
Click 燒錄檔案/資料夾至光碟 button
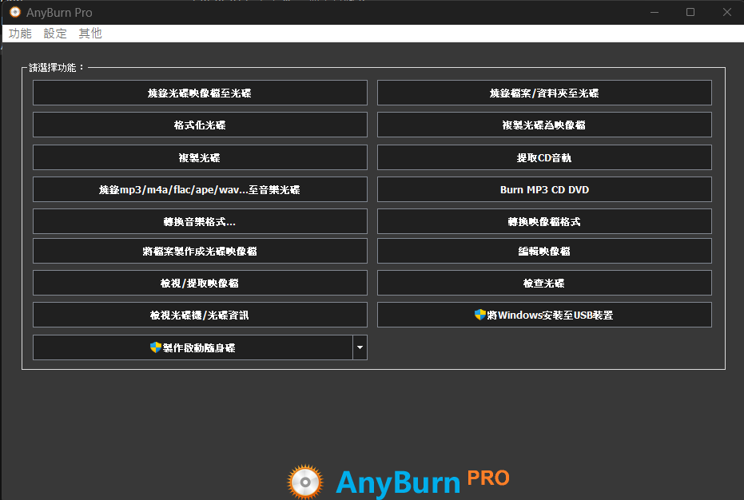tap(544, 93)
